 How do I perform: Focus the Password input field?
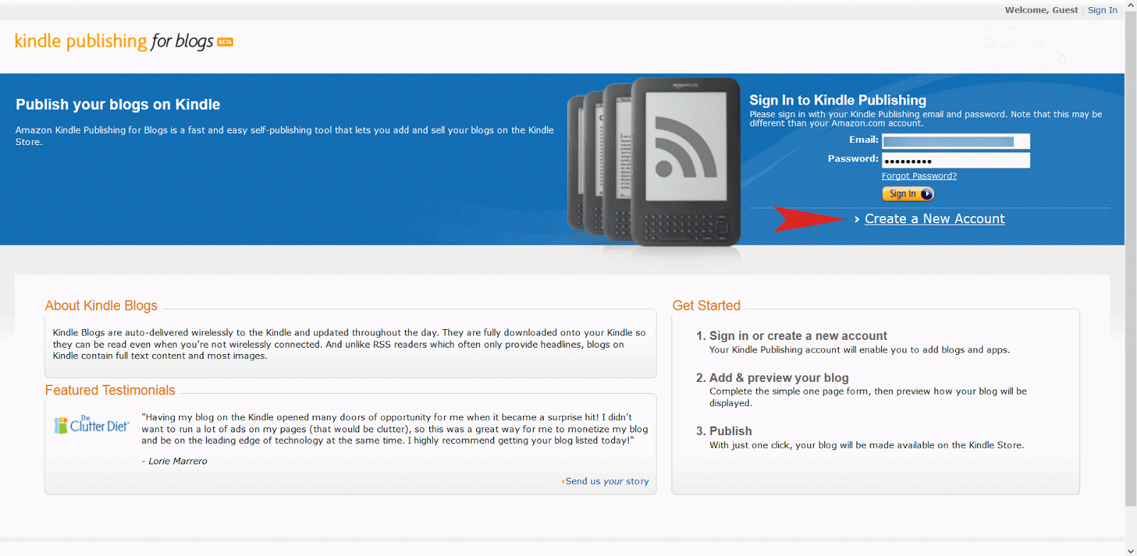point(956,161)
